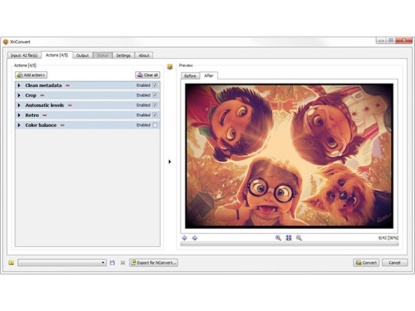Remove the Clean metadata action via minus icon

(68, 86)
